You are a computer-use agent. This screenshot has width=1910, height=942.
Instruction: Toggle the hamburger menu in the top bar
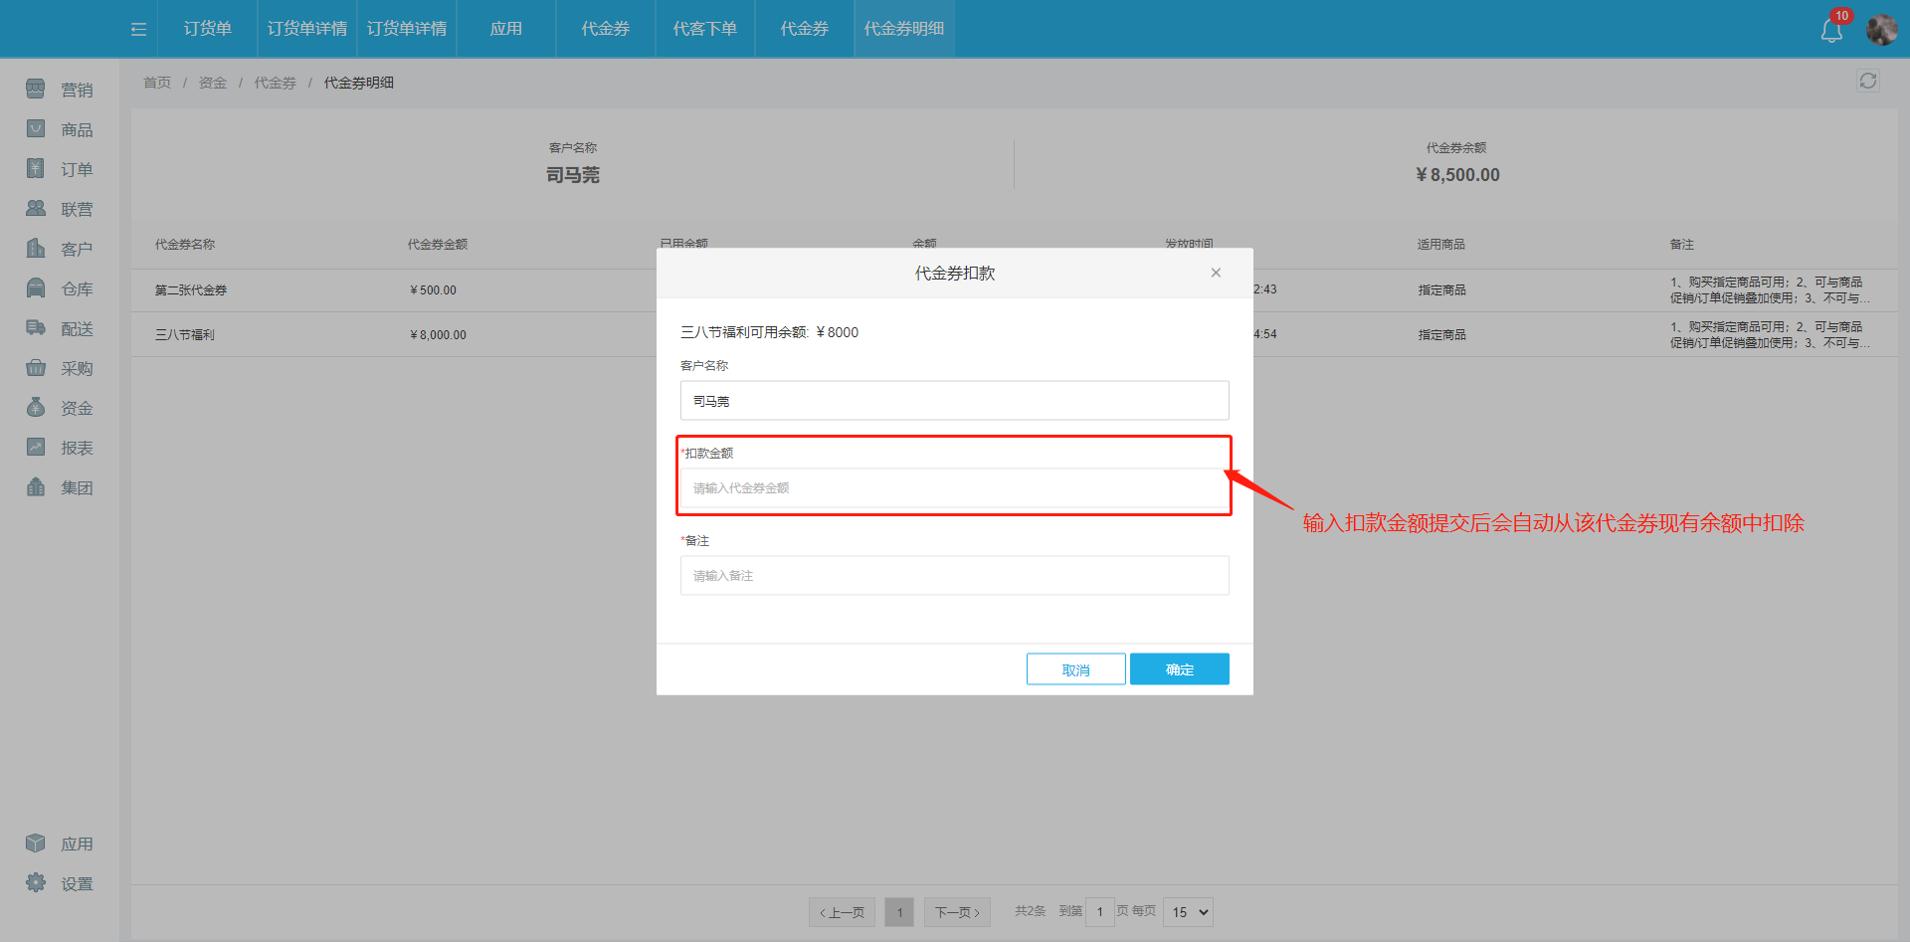pos(137,29)
